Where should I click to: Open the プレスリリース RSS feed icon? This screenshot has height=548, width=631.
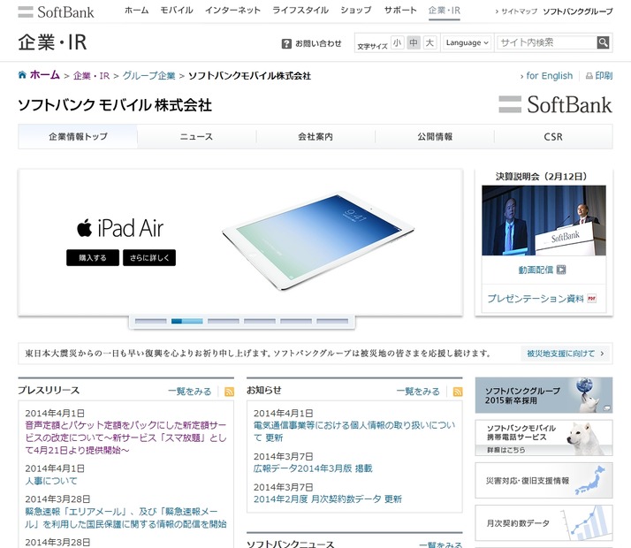click(x=229, y=392)
